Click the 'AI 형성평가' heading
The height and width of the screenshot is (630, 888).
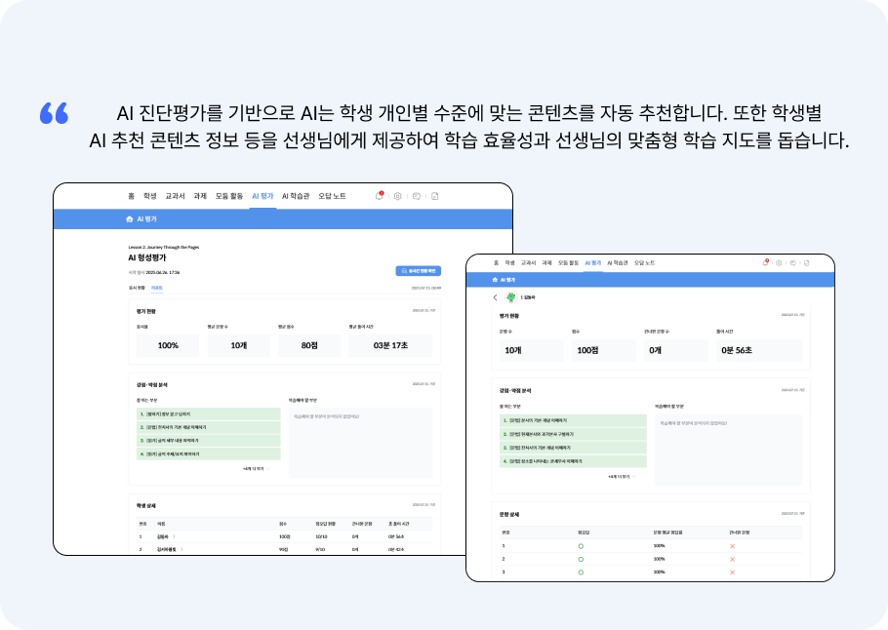(147, 257)
